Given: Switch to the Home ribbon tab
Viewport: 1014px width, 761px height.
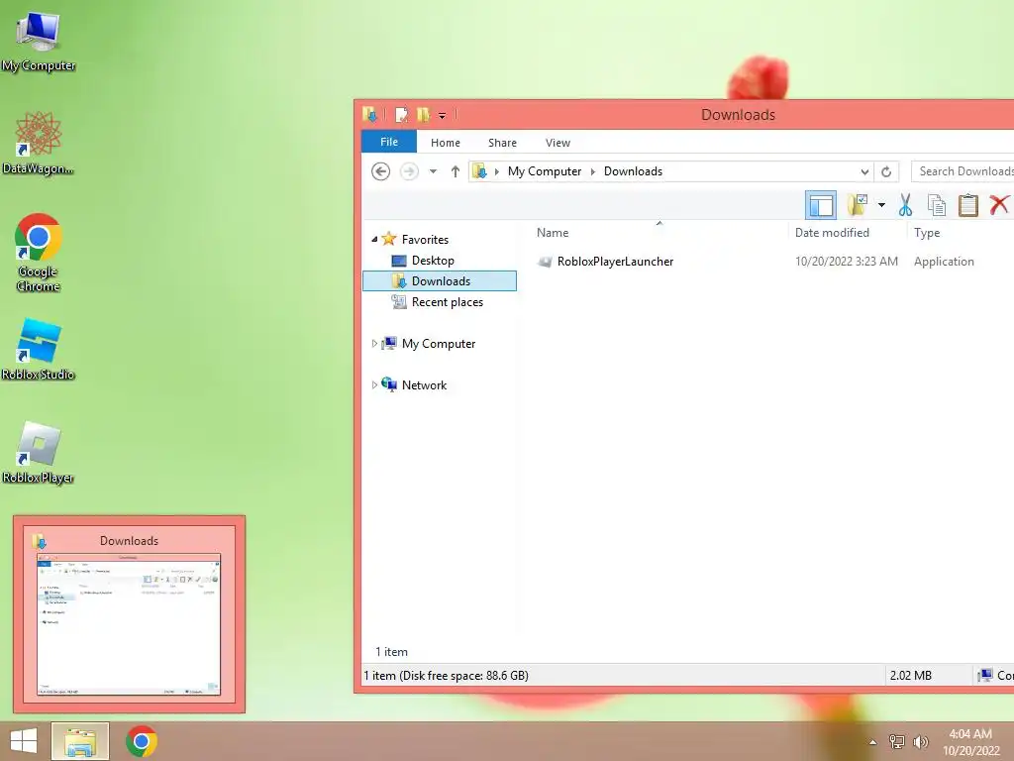Looking at the screenshot, I should (x=446, y=143).
